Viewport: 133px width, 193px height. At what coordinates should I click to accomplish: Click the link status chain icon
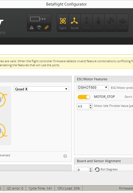[47, 27]
